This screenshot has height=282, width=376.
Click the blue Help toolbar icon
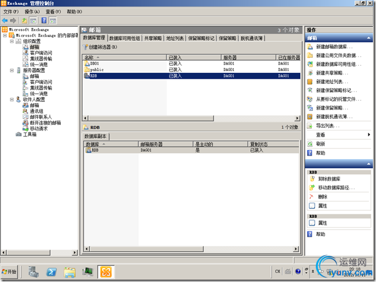[x=44, y=20]
